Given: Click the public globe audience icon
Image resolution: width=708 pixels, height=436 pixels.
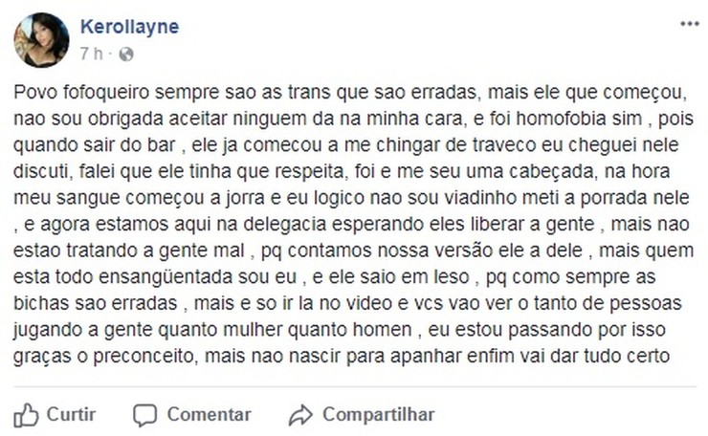Looking at the screenshot, I should click(126, 54).
